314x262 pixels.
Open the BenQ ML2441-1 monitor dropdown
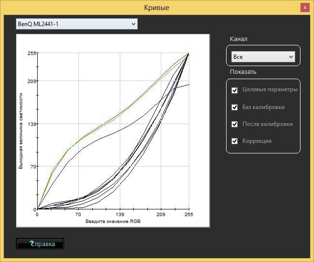(x=77, y=24)
